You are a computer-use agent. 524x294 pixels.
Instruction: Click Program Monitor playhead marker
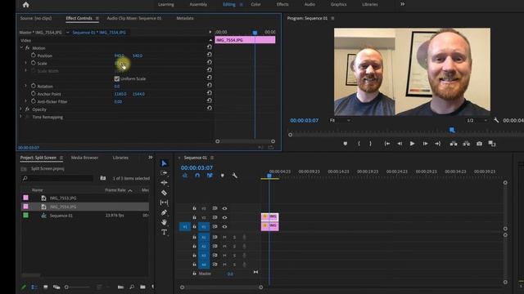tap(452, 130)
